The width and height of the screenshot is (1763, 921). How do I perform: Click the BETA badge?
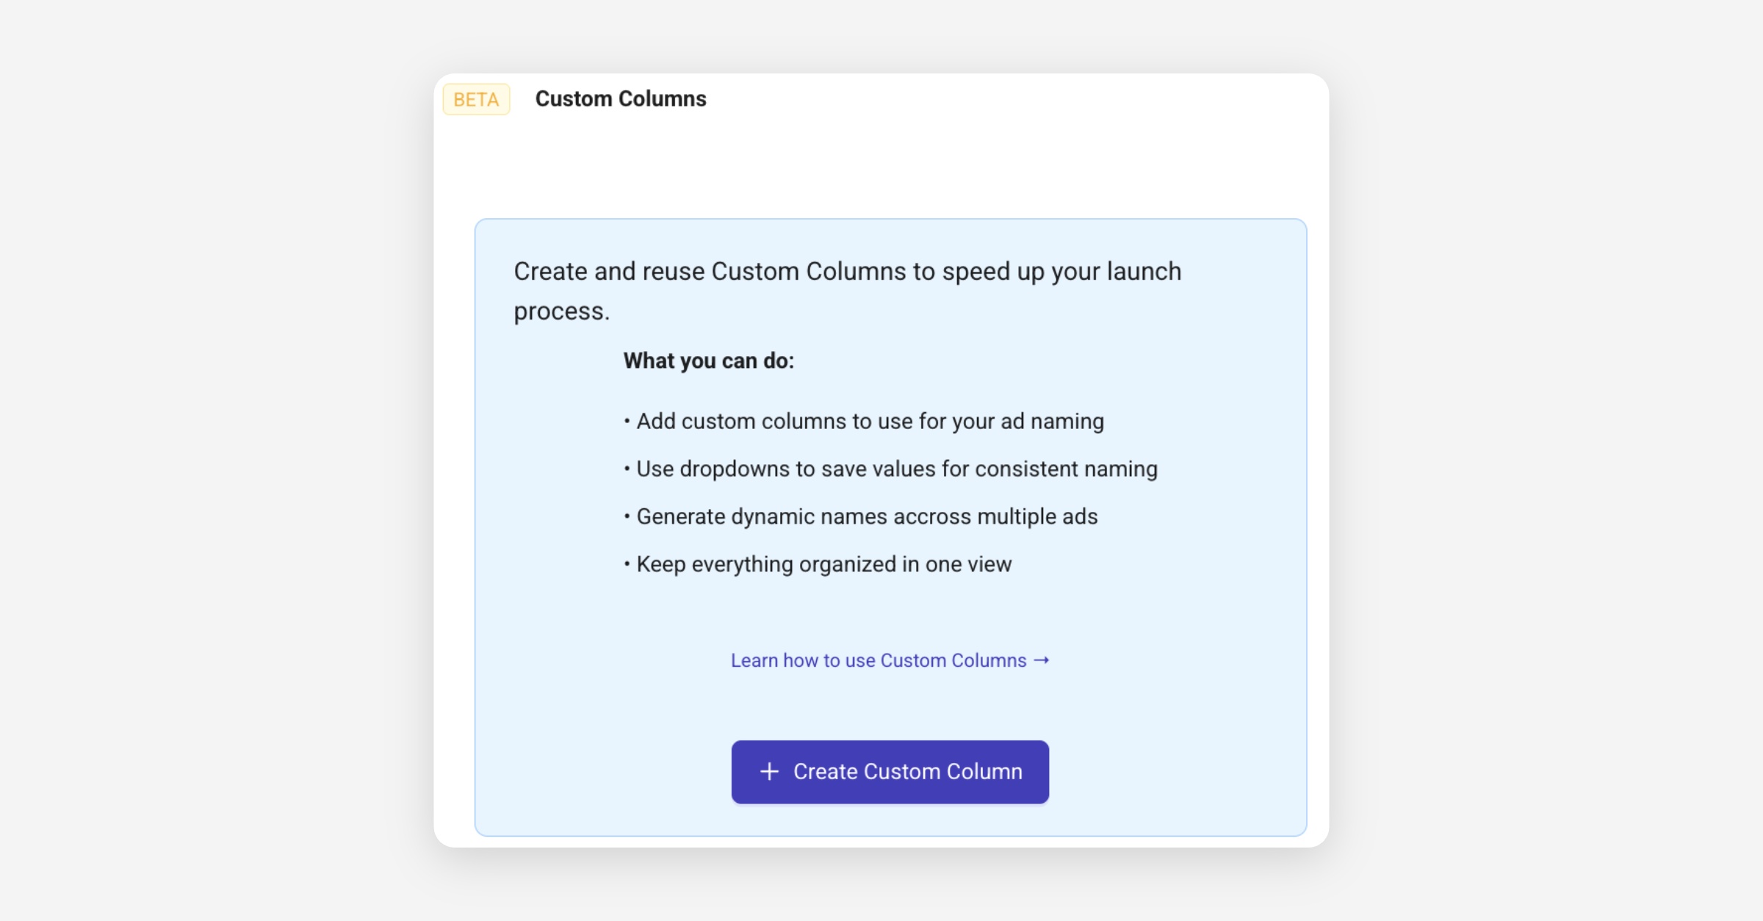pos(476,99)
